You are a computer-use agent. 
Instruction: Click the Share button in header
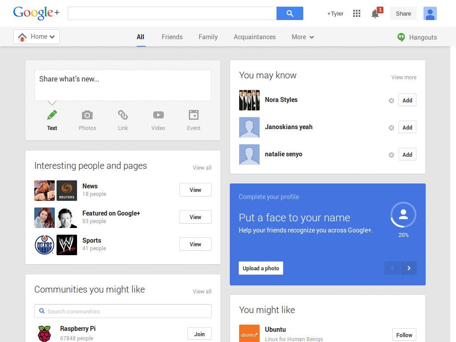coord(403,14)
